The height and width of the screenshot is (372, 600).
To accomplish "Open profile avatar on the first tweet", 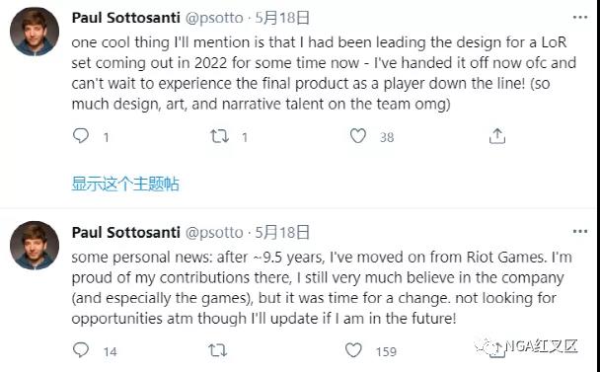I will [35, 32].
